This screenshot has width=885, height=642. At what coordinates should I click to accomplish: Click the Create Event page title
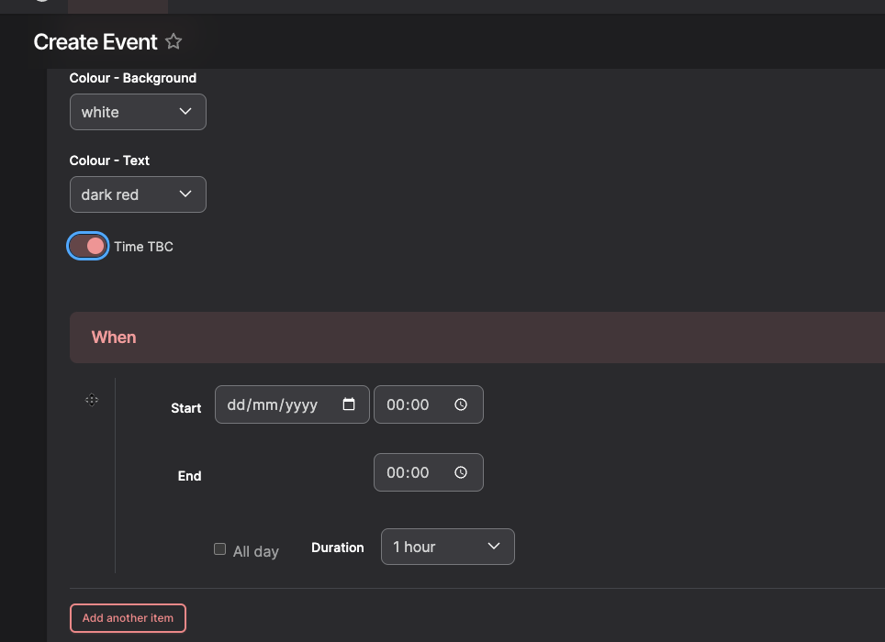pos(95,41)
